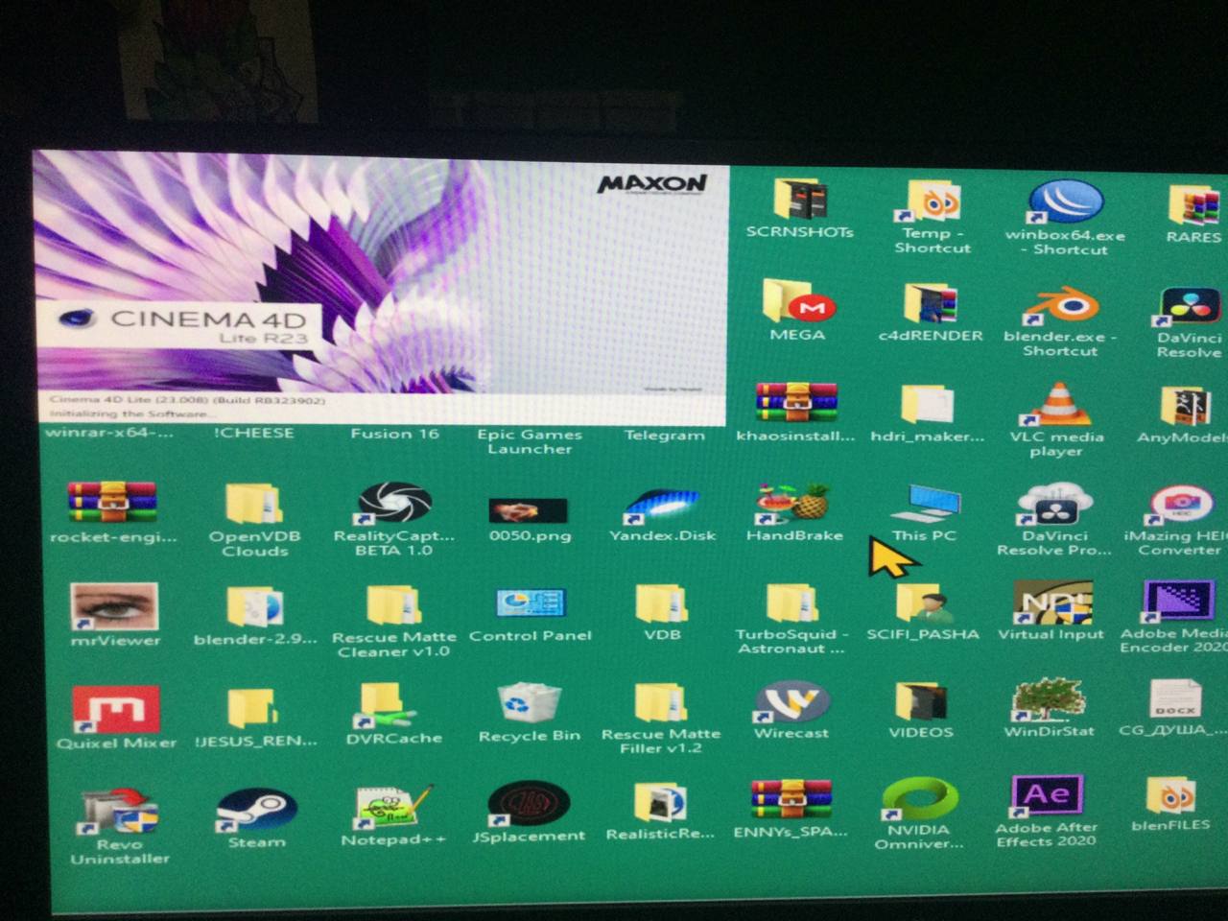
Task: Open the c4dRENDER folder
Action: pyautogui.click(x=930, y=302)
